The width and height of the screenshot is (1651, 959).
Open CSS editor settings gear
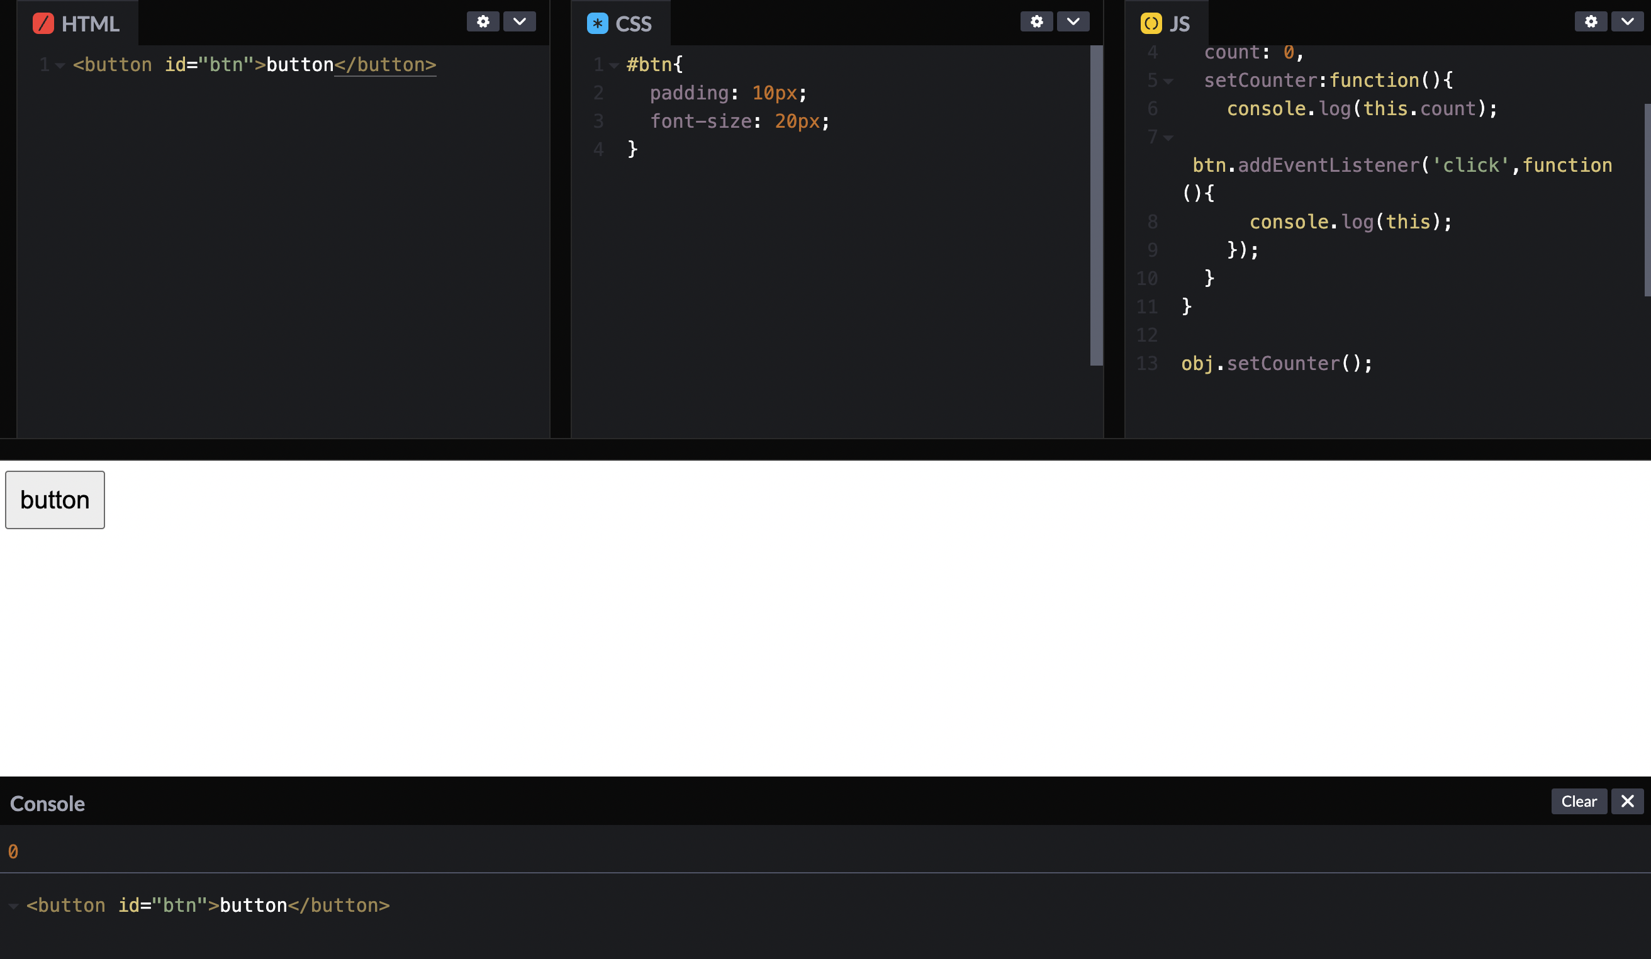tap(1036, 21)
